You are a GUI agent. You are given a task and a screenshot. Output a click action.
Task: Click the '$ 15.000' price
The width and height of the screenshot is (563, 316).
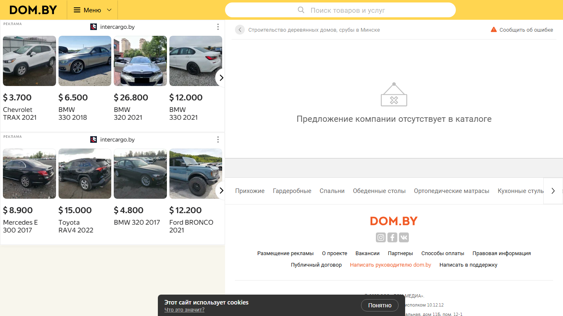(75, 210)
